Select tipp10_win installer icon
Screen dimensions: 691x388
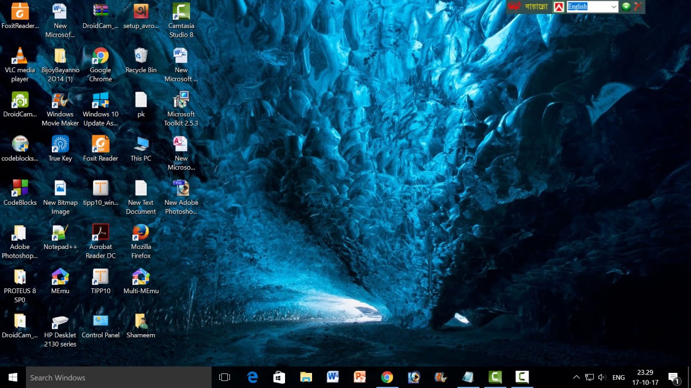pos(100,193)
